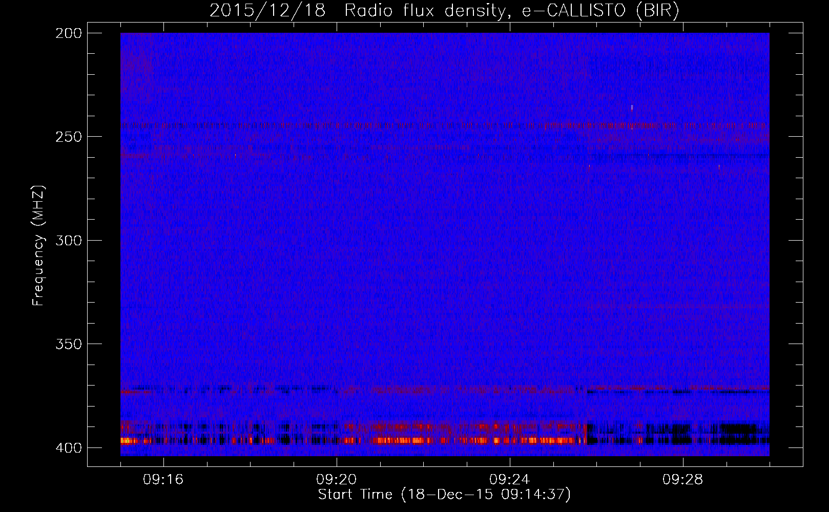Image resolution: width=829 pixels, height=512 pixels.
Task: Click the 09:28 time tick label
Action: click(683, 479)
